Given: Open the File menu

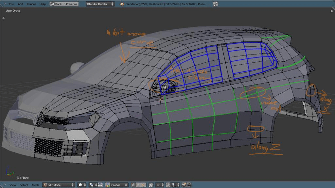Looking at the screenshot, I should click(11, 4).
